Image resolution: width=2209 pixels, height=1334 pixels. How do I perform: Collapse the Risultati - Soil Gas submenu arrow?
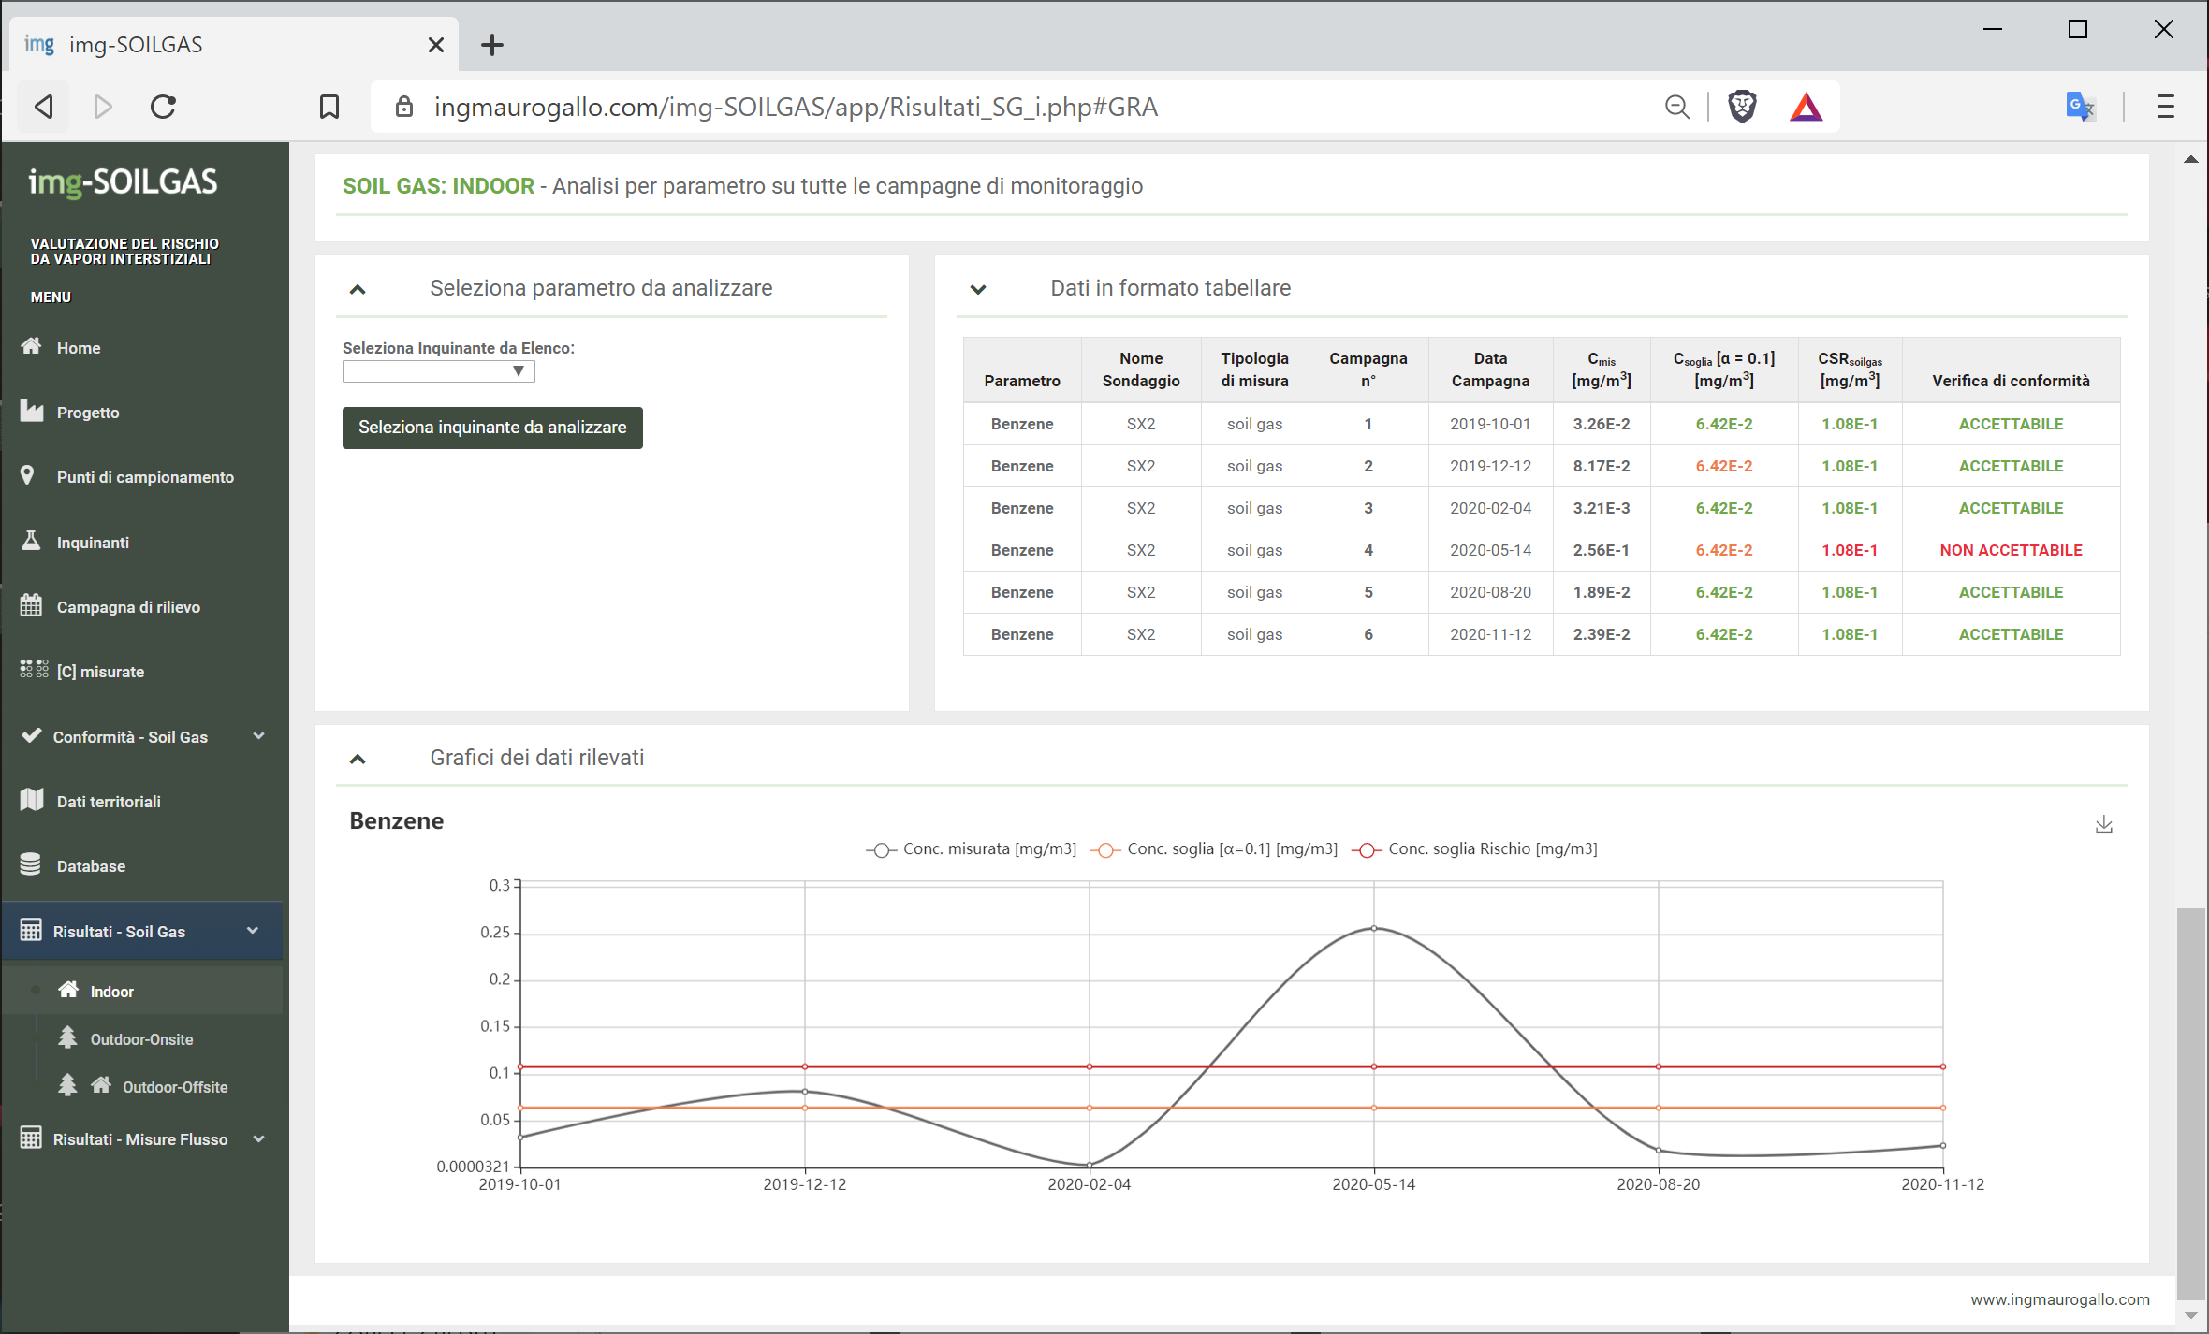(253, 931)
